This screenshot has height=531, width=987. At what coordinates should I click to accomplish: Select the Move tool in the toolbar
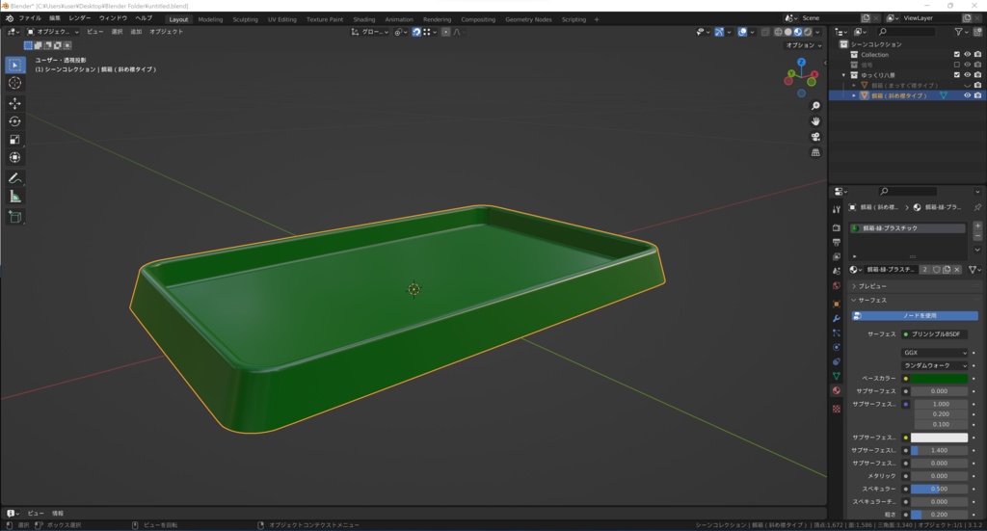pos(14,103)
